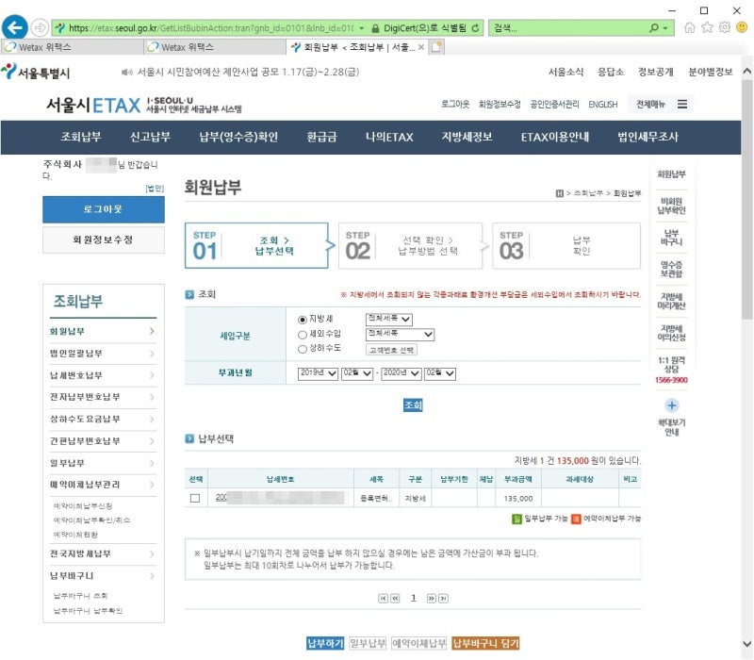754x660 pixels.
Task: Select the 지방세 radio button
Action: 302,320
